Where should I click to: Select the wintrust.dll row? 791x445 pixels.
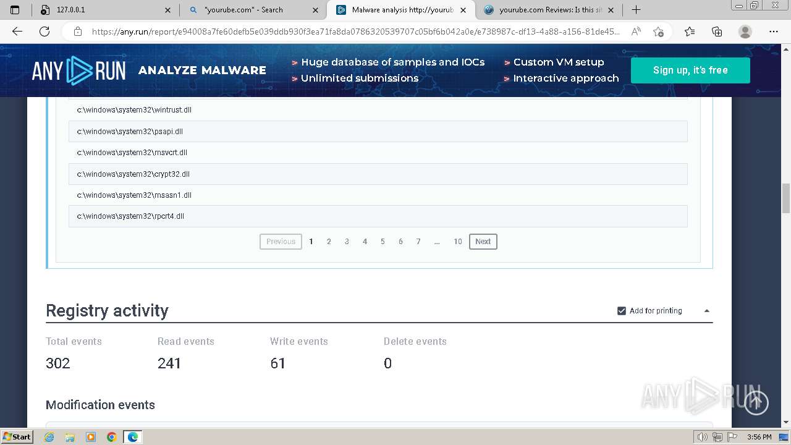[378, 110]
